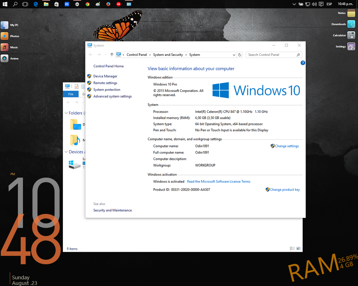358x286 pixels.
Task: Open the volume tray icon
Action: [314, 4]
